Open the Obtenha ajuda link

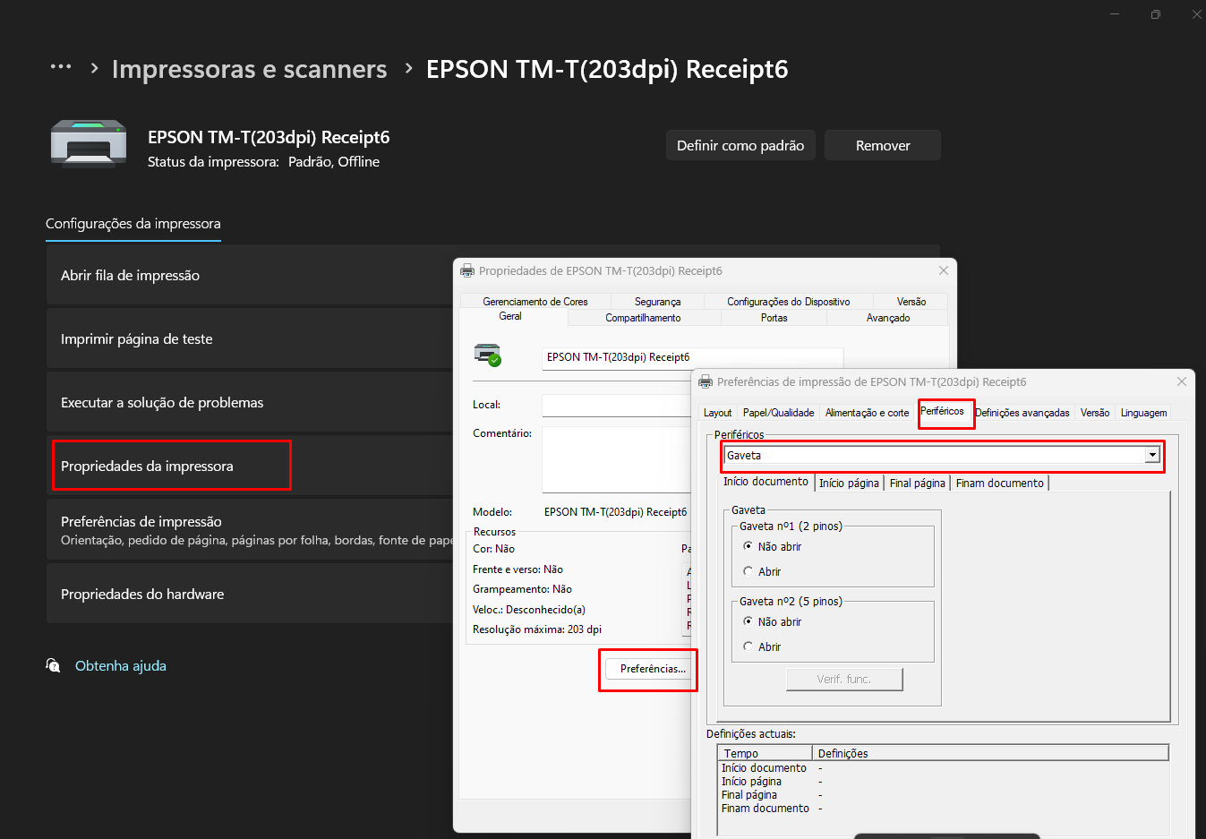tap(121, 665)
